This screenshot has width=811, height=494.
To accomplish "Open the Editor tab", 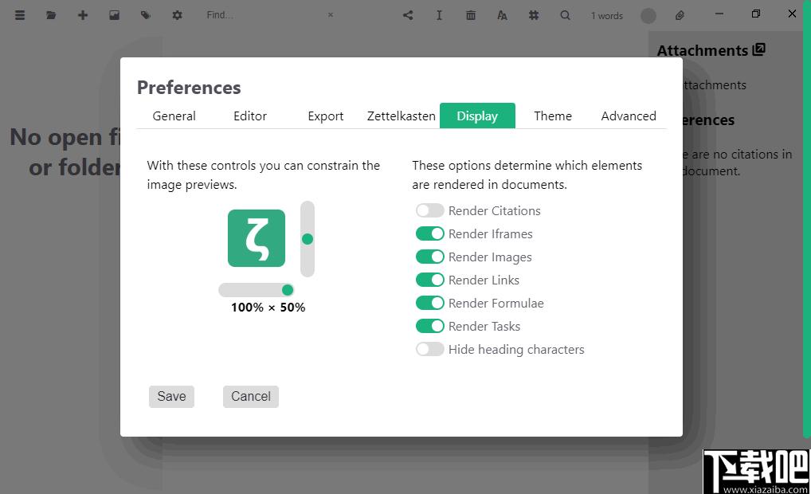I will tap(250, 116).
